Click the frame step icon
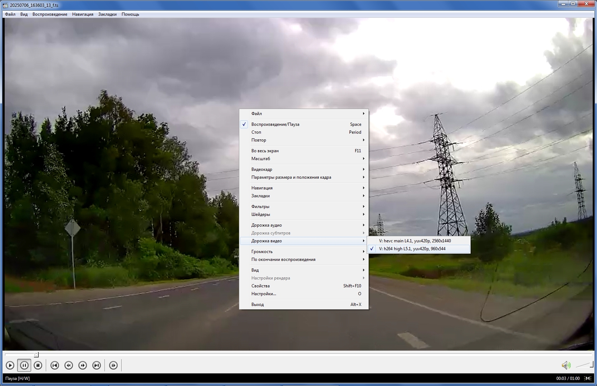 click(x=113, y=365)
